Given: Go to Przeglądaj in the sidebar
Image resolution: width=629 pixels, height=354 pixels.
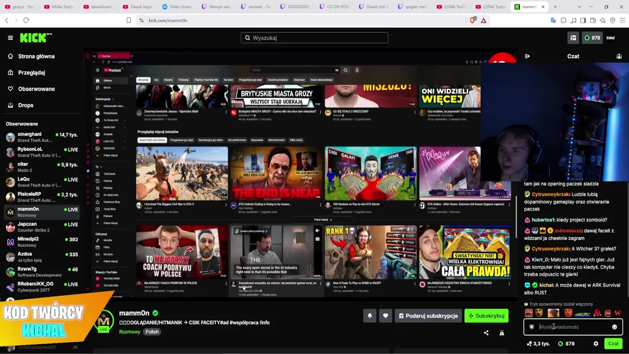Looking at the screenshot, I should (31, 73).
